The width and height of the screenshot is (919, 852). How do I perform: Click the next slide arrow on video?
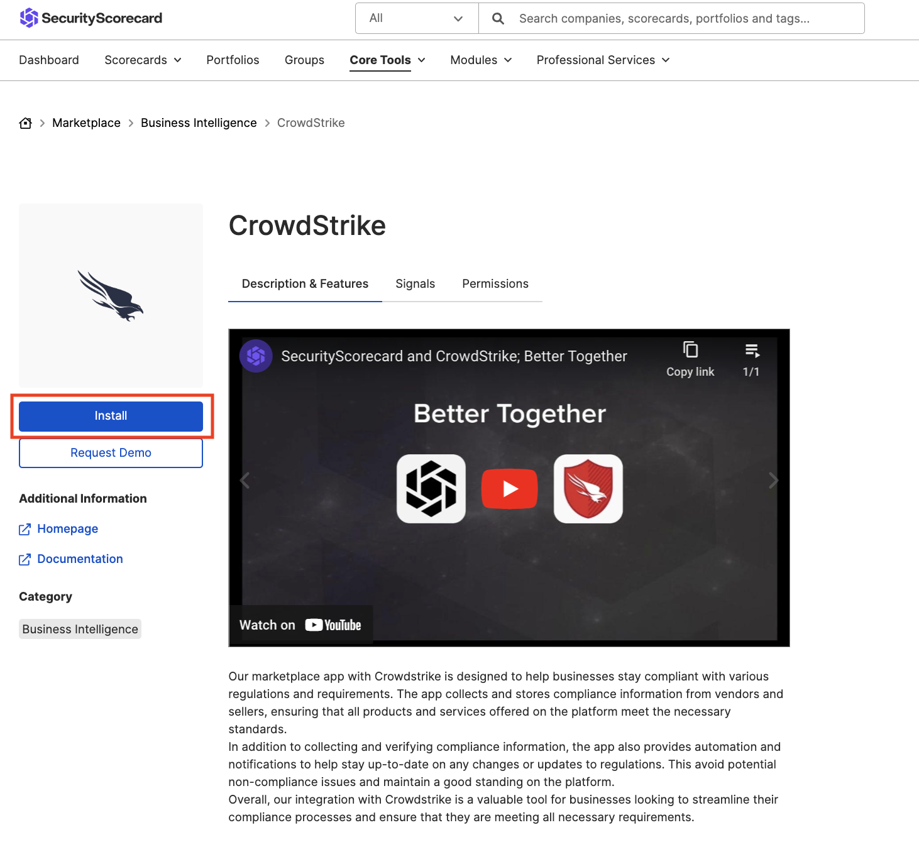pyautogui.click(x=773, y=481)
